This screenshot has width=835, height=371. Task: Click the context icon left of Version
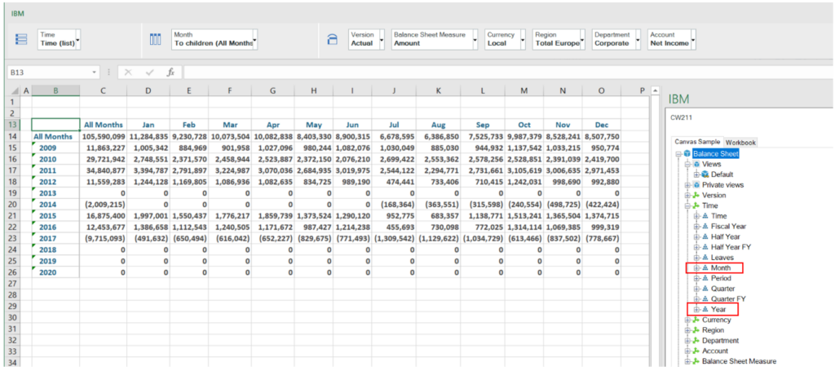click(x=332, y=39)
